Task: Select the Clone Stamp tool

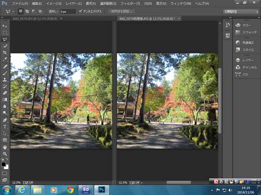Action: pyautogui.click(x=5, y=79)
